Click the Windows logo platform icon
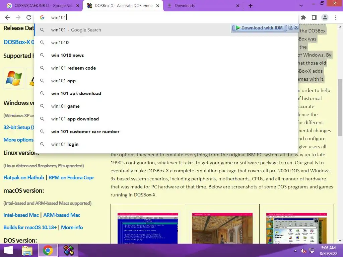Image resolution: width=343 pixels, height=257 pixels. coord(14,78)
